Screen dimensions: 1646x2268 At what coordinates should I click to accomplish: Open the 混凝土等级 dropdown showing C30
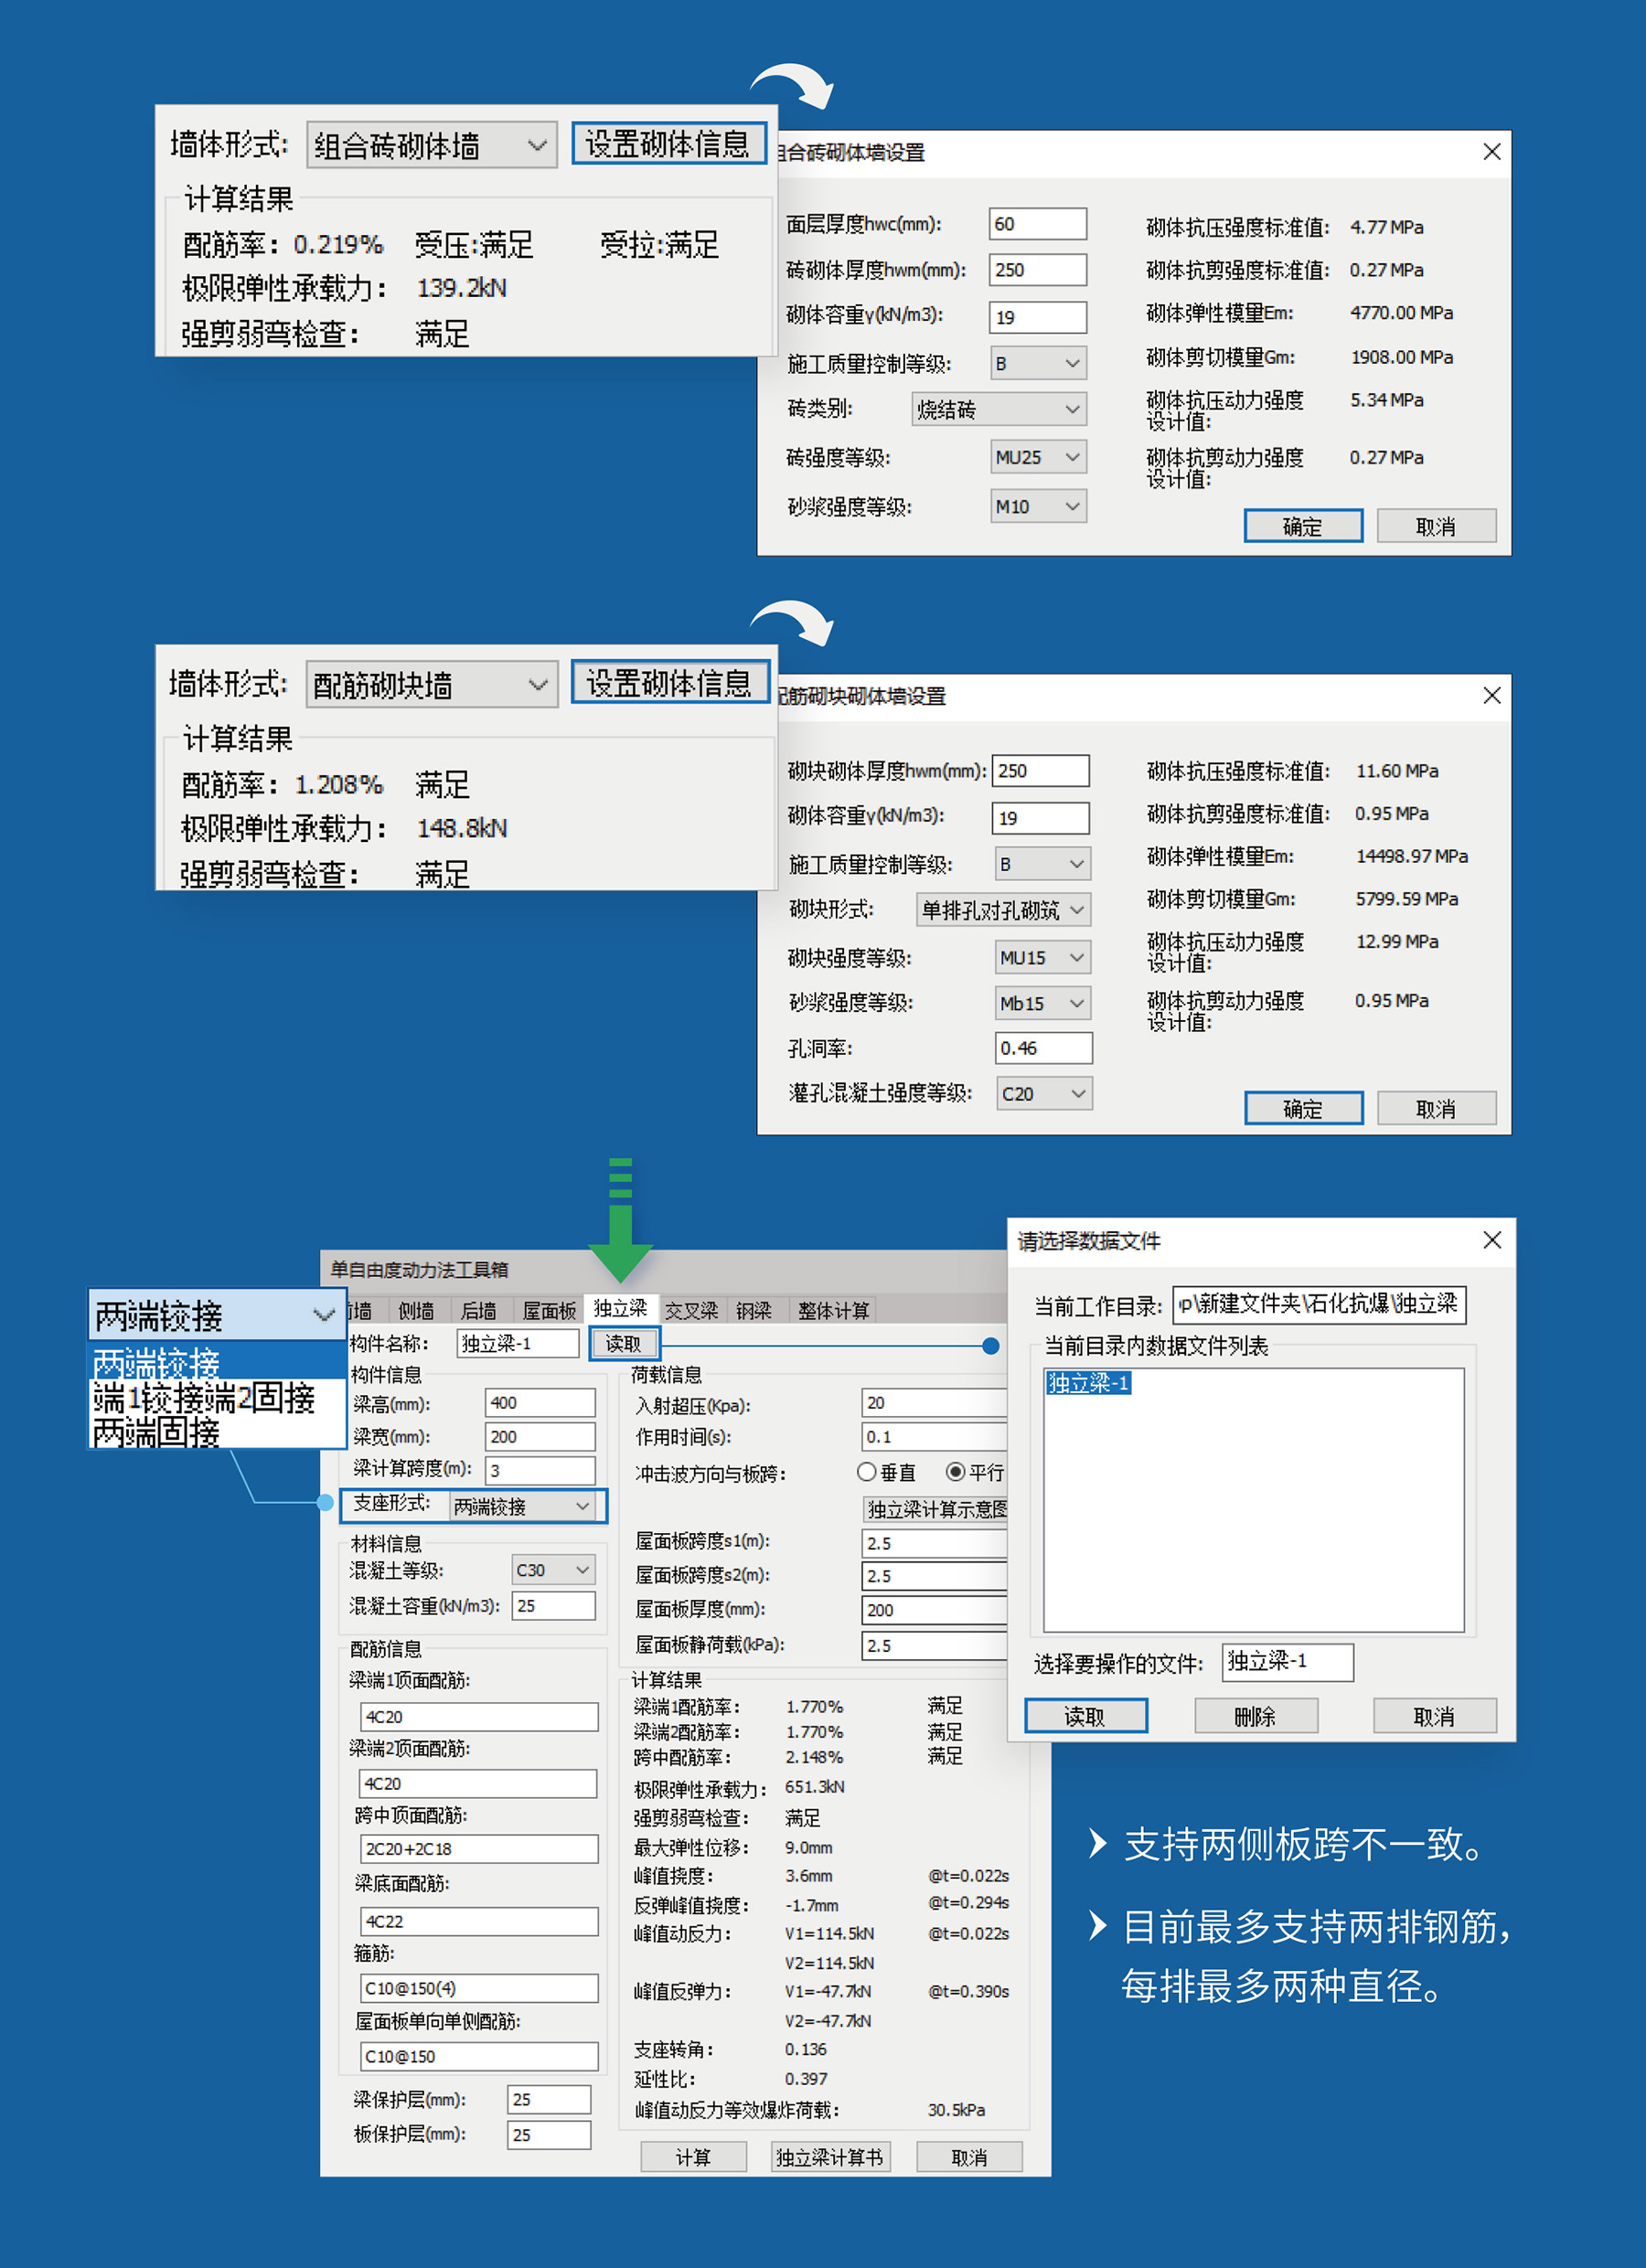(553, 1570)
